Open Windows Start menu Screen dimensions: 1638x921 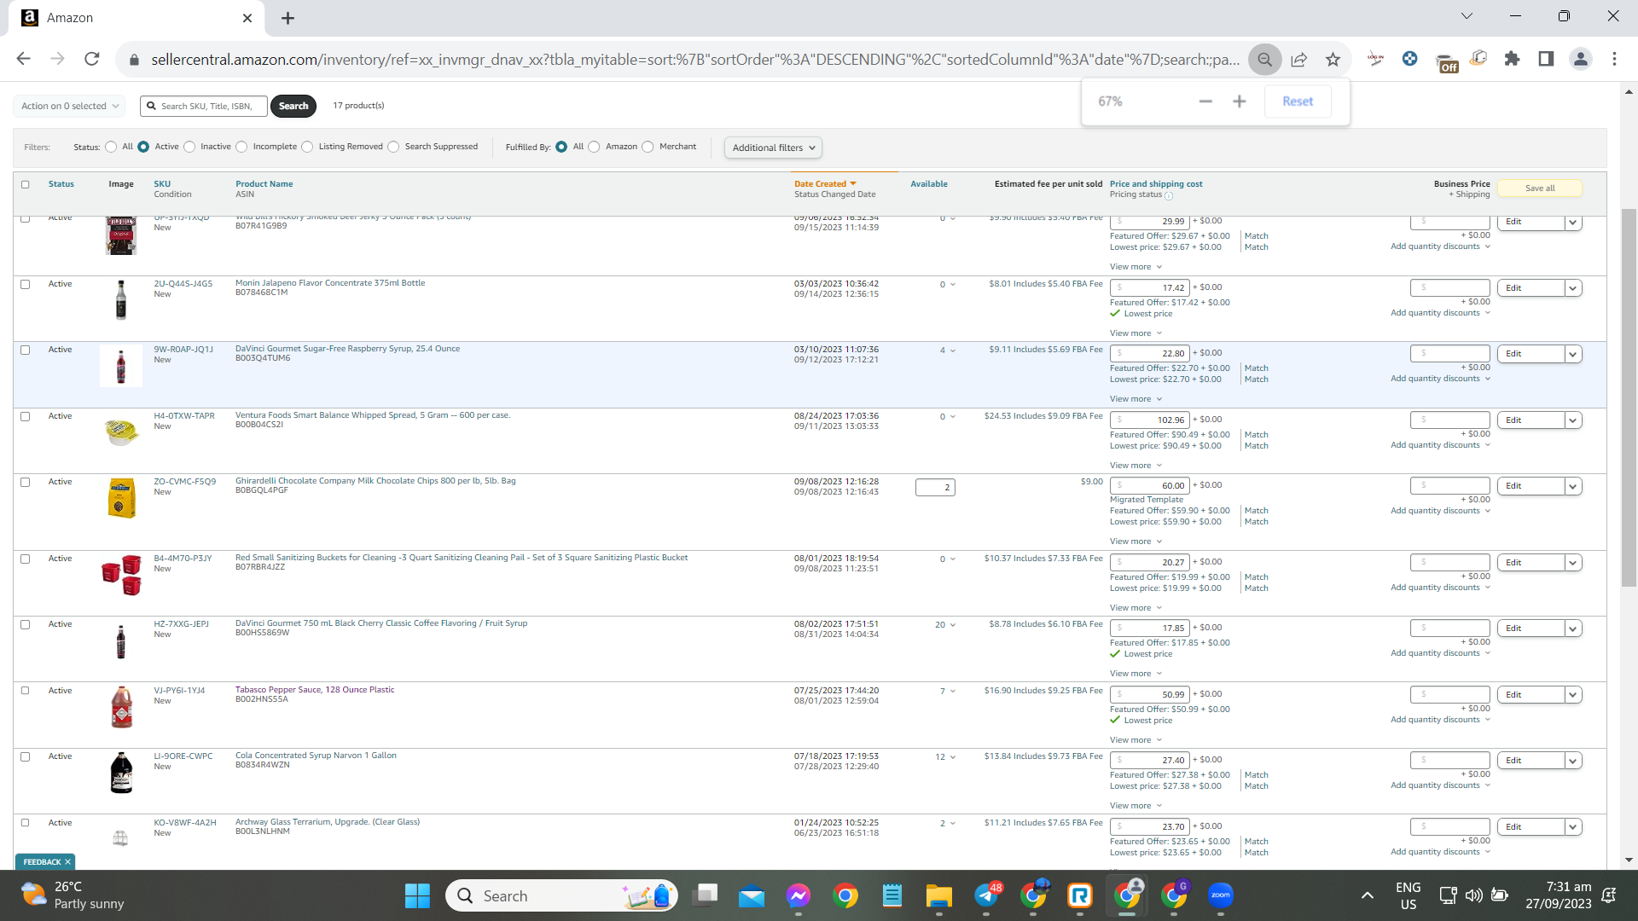(x=417, y=895)
